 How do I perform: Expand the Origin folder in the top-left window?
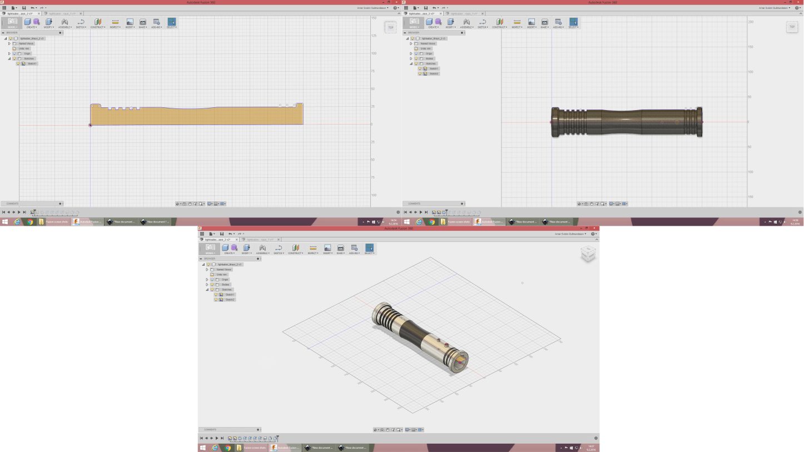tap(9, 53)
